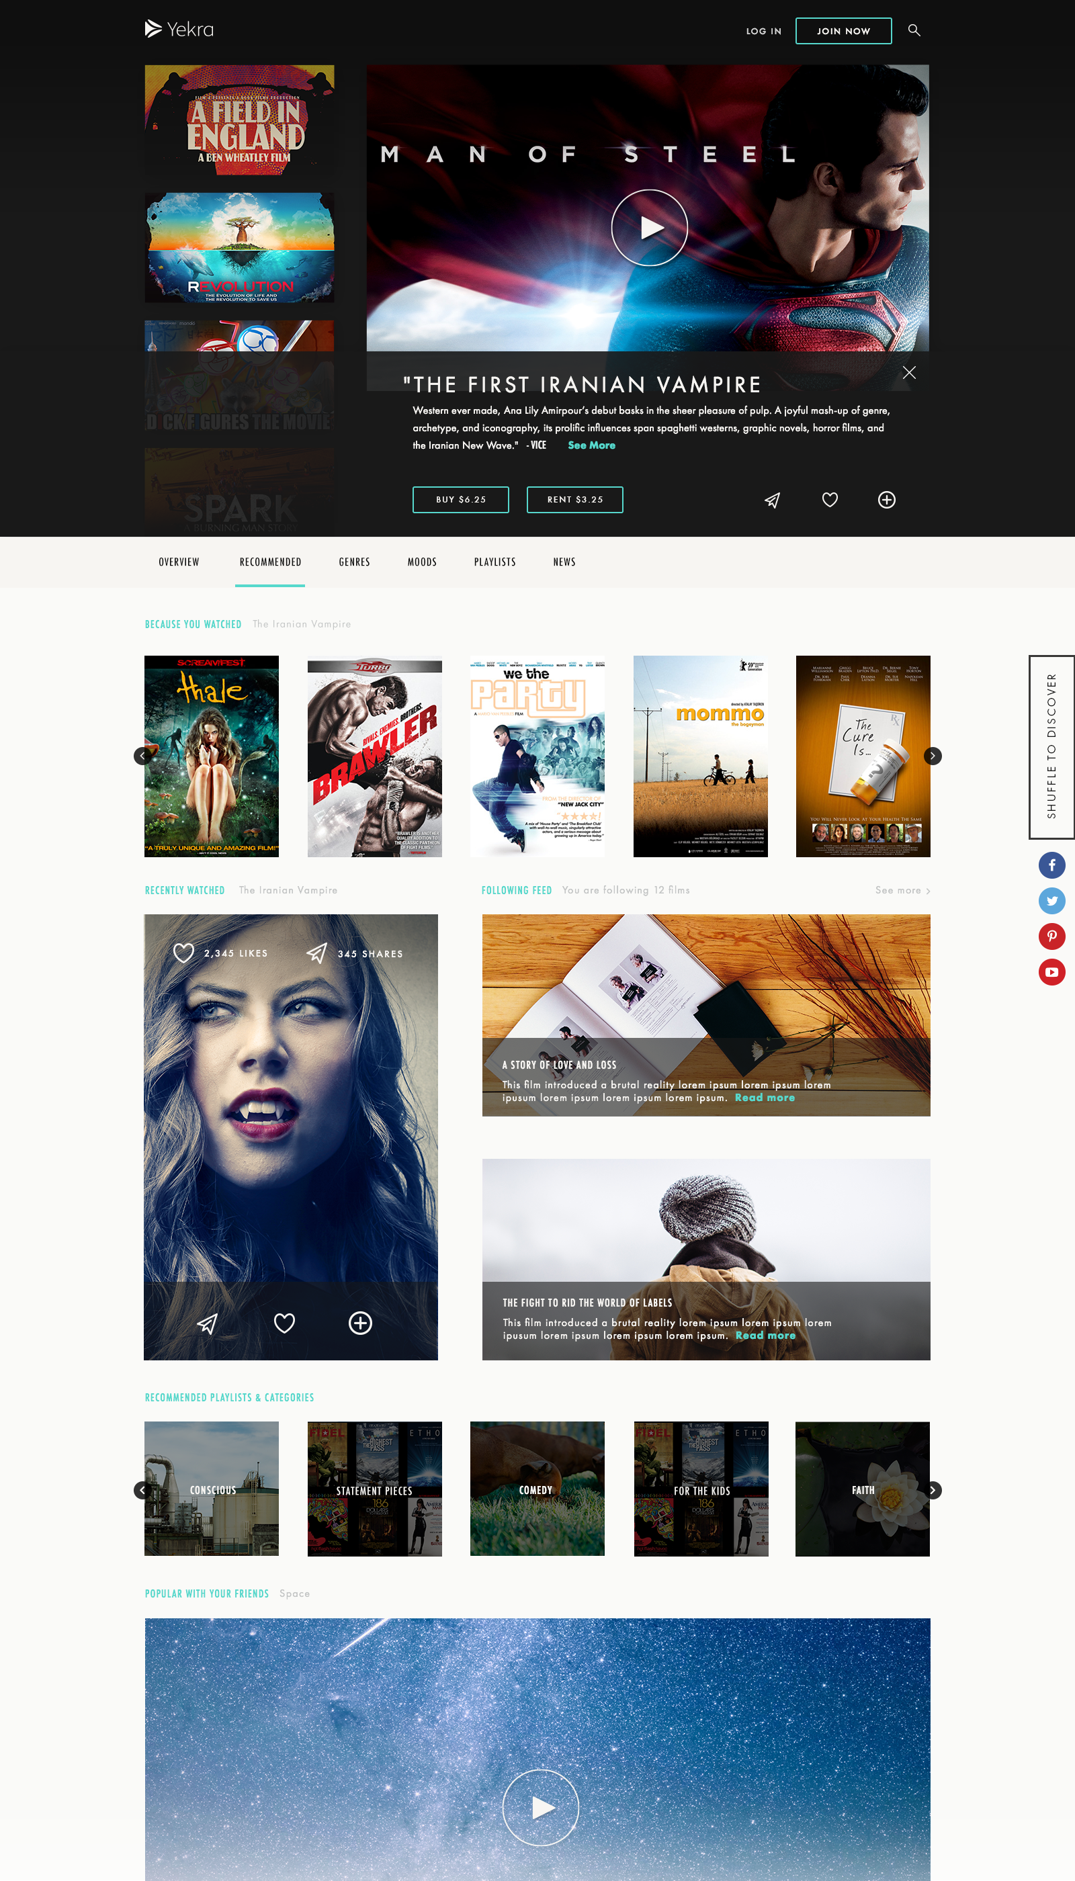Click the Recently Watched heading
Screen dimensions: 1075x1881
click(x=185, y=890)
